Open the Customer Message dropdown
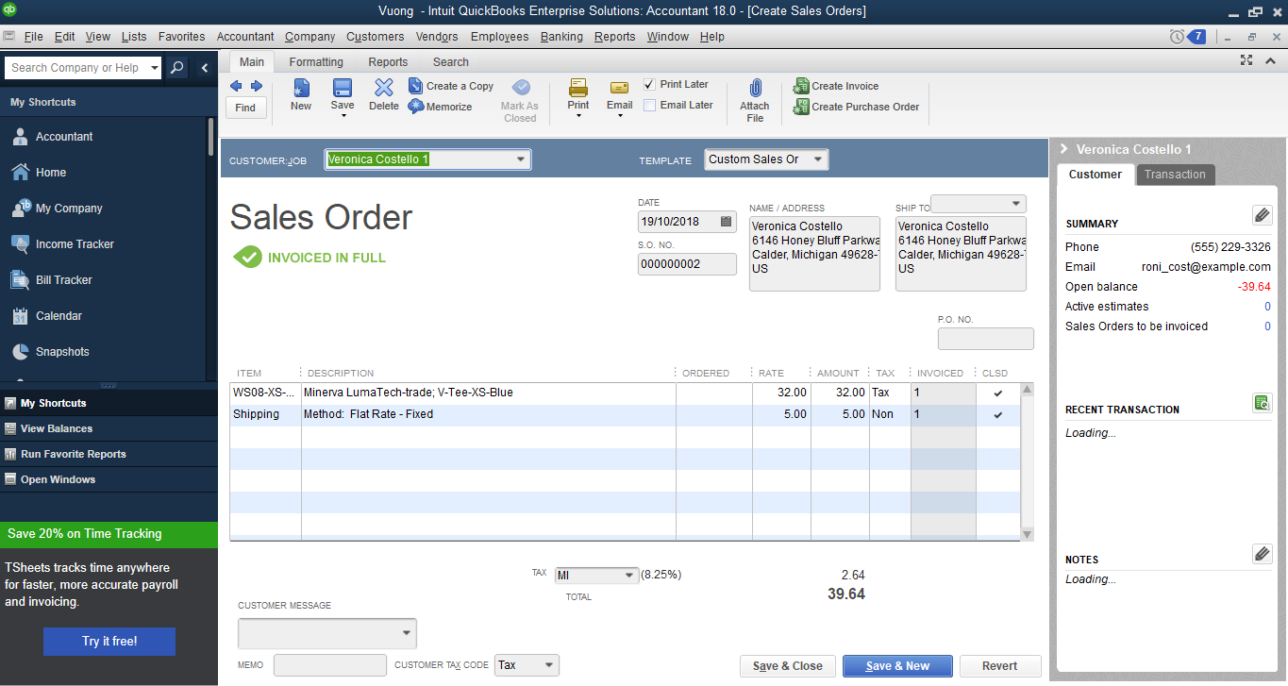The image size is (1288, 686). point(407,633)
